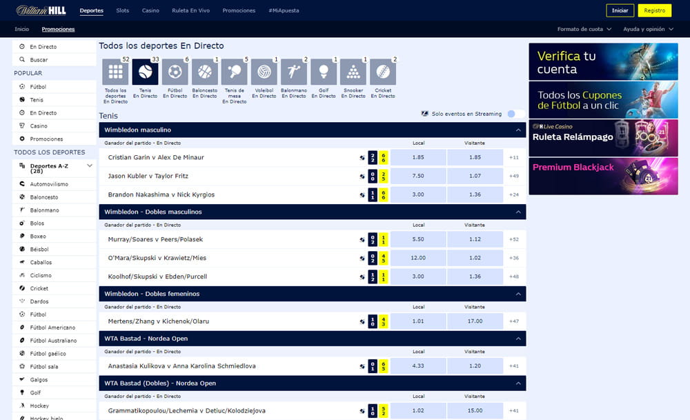Click the Iniciar login button
The height and width of the screenshot is (420, 690).
620,10
